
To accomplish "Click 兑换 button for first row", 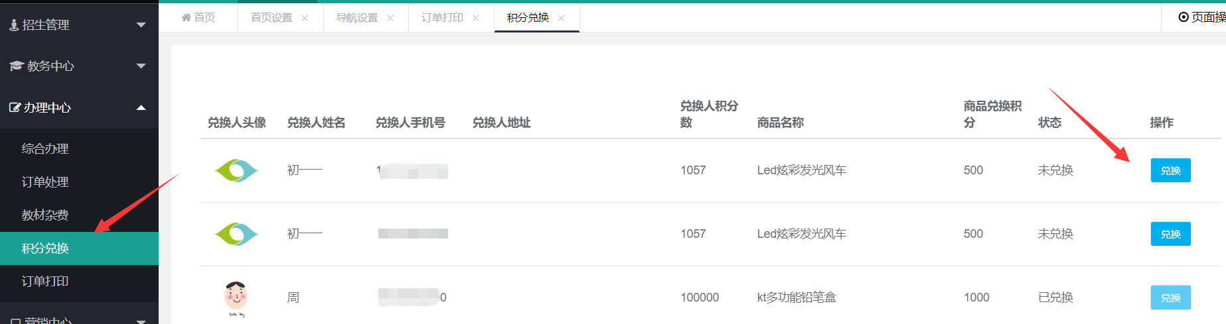I will [x=1170, y=170].
